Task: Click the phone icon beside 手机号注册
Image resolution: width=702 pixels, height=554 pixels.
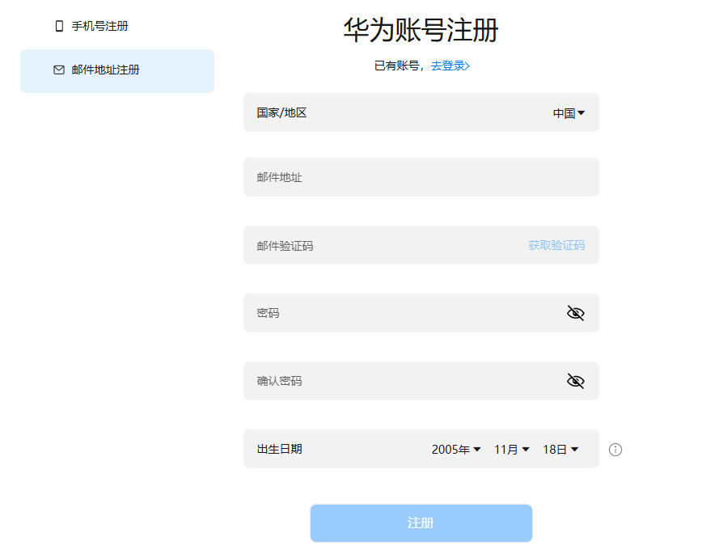Action: 59,26
